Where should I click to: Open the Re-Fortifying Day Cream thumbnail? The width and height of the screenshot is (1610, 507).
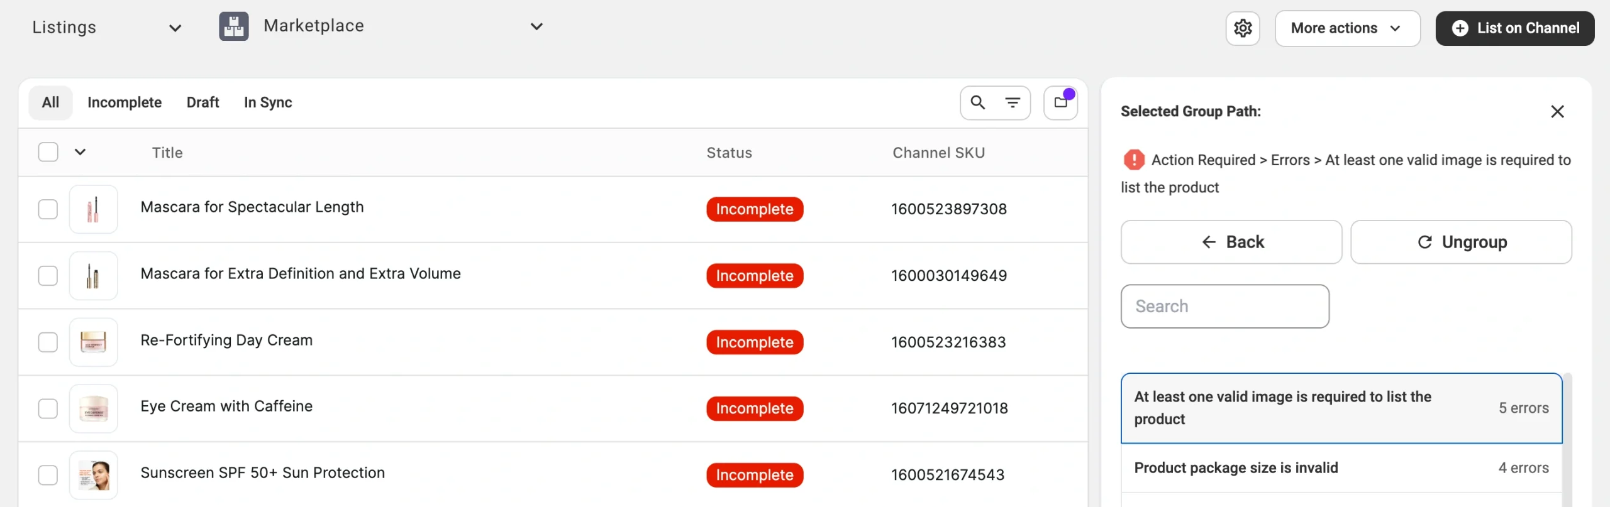point(94,342)
